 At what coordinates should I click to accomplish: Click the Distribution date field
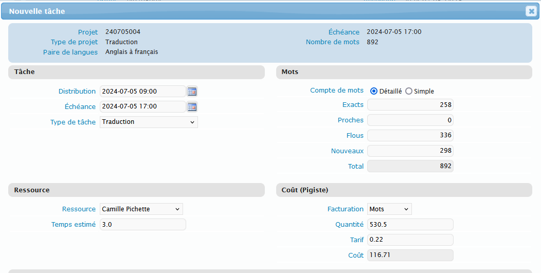pos(142,92)
